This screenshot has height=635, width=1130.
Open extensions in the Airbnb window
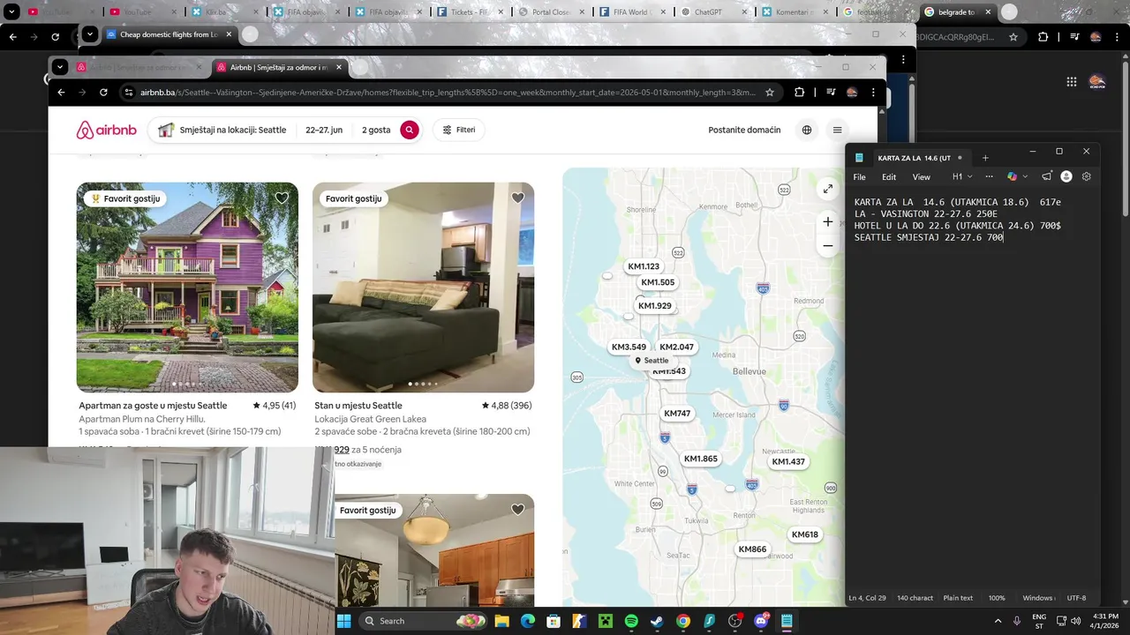pyautogui.click(x=800, y=92)
